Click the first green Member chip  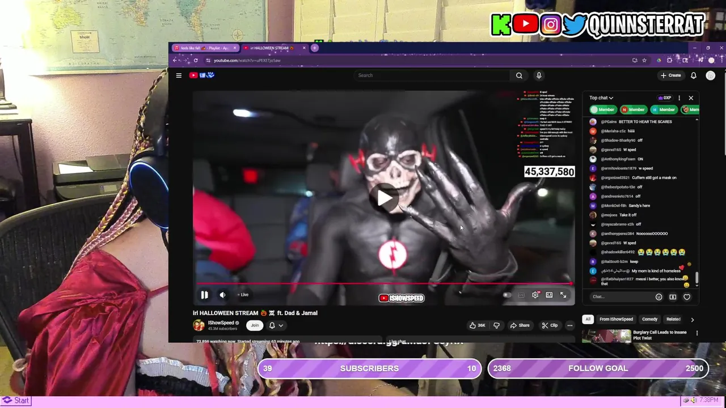point(603,109)
